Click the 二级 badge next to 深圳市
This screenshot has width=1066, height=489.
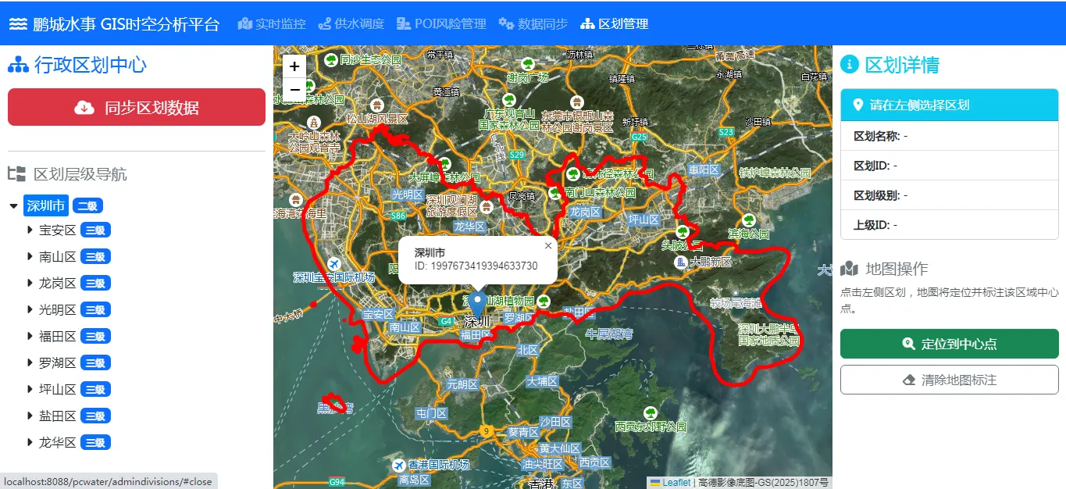87,206
